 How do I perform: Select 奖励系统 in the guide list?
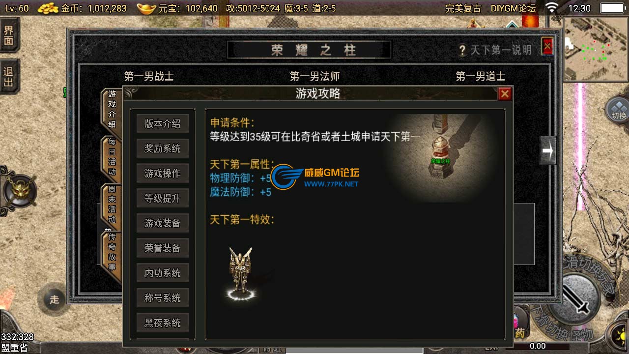click(163, 148)
